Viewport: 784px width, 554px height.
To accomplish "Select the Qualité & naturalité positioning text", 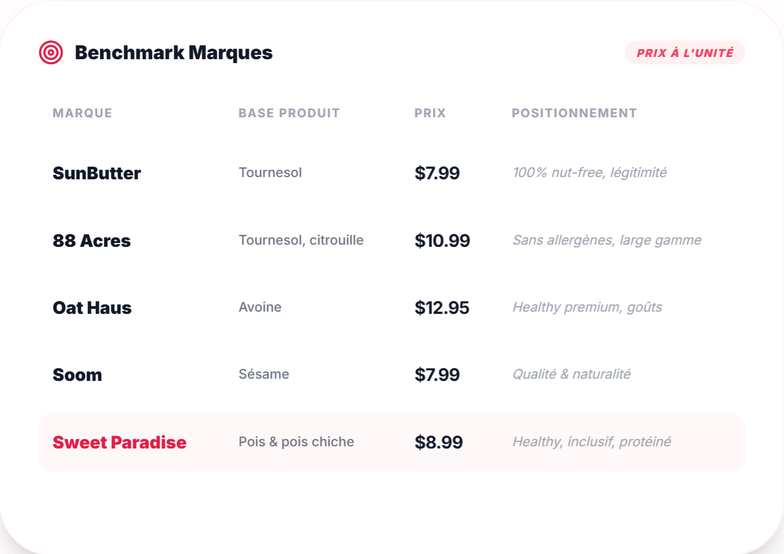I will pyautogui.click(x=571, y=374).
